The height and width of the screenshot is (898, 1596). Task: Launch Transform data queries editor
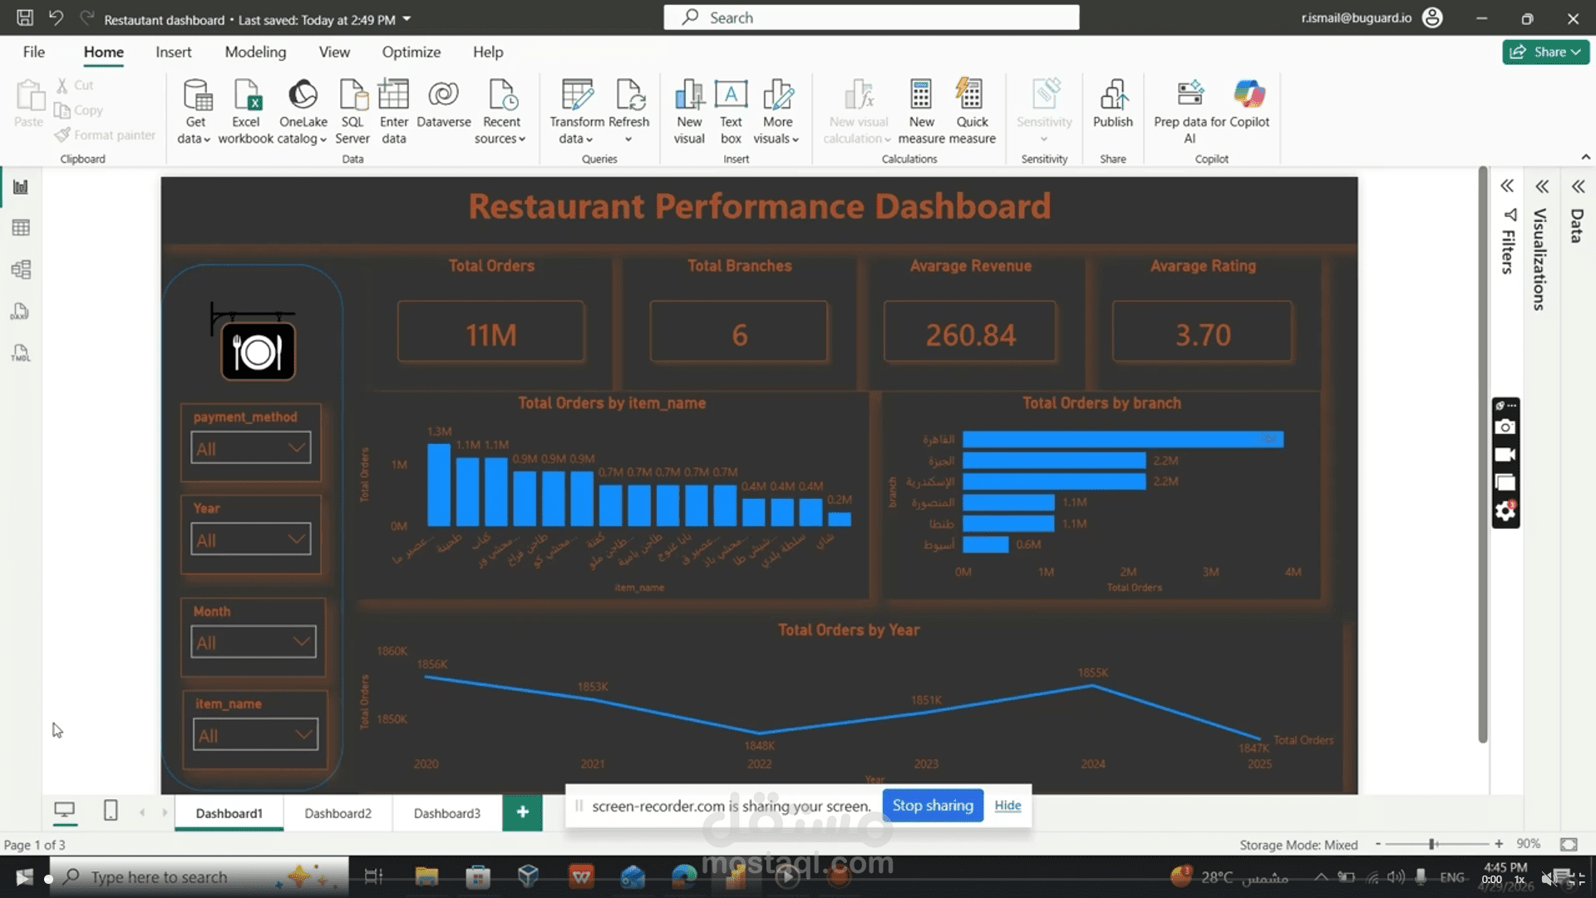tap(577, 111)
